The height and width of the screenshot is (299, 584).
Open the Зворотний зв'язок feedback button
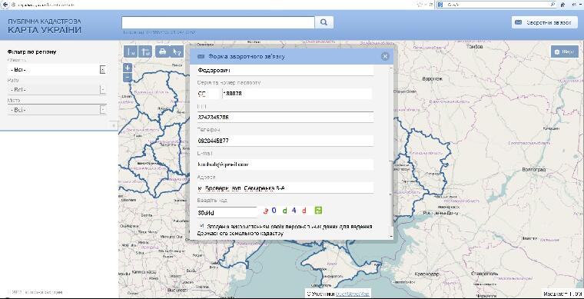[x=544, y=22]
